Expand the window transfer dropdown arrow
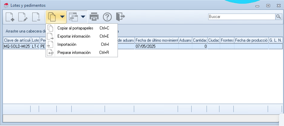284x126 pixels. [x=83, y=17]
